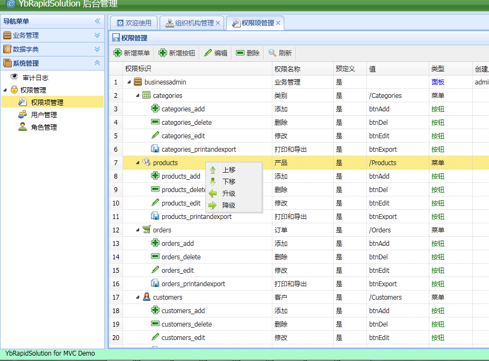Click the businessadmin panel icon in row 1
The width and height of the screenshot is (489, 361).
138,81
